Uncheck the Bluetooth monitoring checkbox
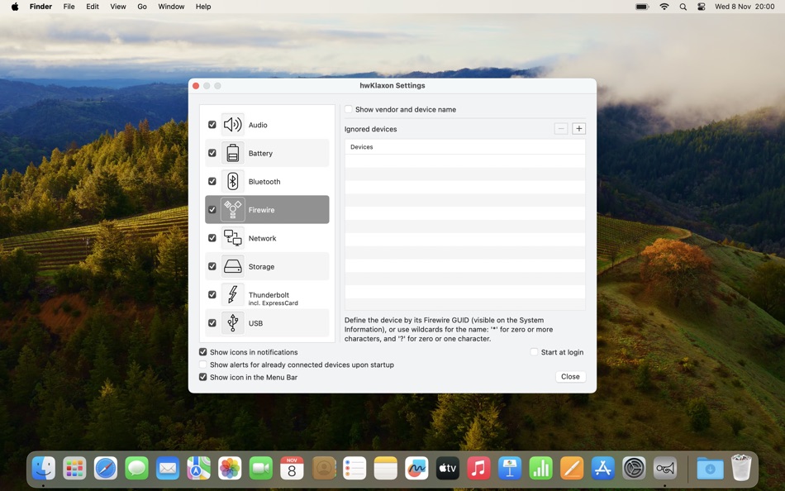The height and width of the screenshot is (491, 785). 212,181
